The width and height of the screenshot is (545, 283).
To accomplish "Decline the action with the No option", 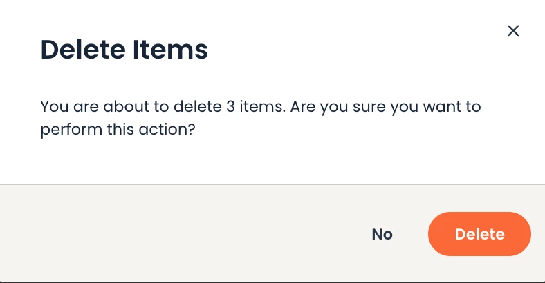I will 382,234.
